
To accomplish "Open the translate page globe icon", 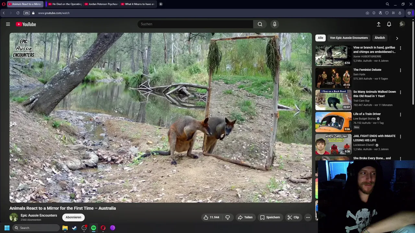I will coord(380,13).
